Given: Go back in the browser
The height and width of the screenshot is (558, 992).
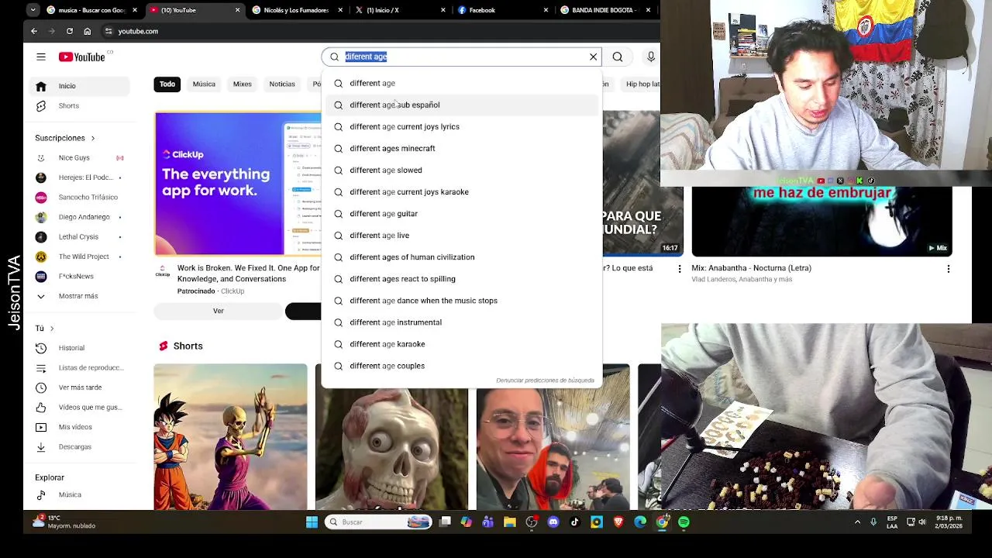Looking at the screenshot, I should [x=34, y=31].
